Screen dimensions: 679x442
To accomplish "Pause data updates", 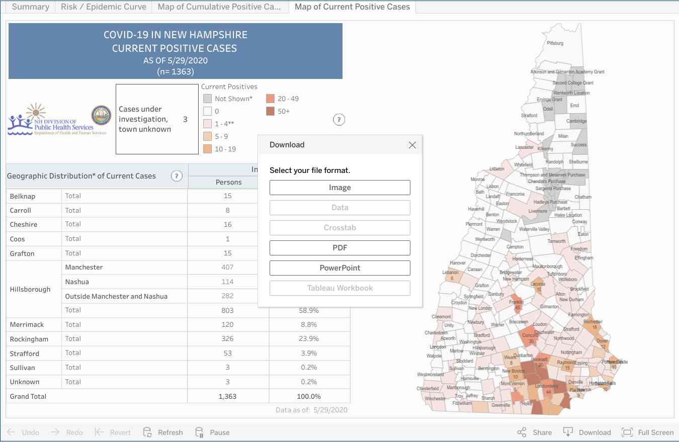I will pyautogui.click(x=199, y=432).
